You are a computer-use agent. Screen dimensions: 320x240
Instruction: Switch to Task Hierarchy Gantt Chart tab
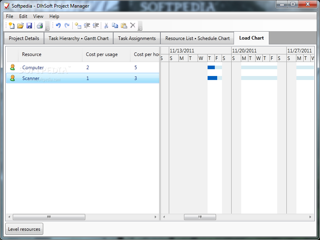(78, 38)
